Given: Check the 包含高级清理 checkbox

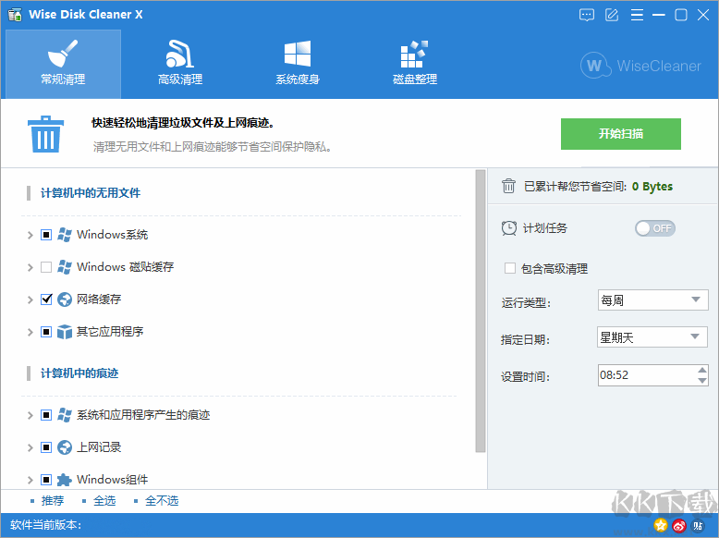Looking at the screenshot, I should tap(509, 268).
